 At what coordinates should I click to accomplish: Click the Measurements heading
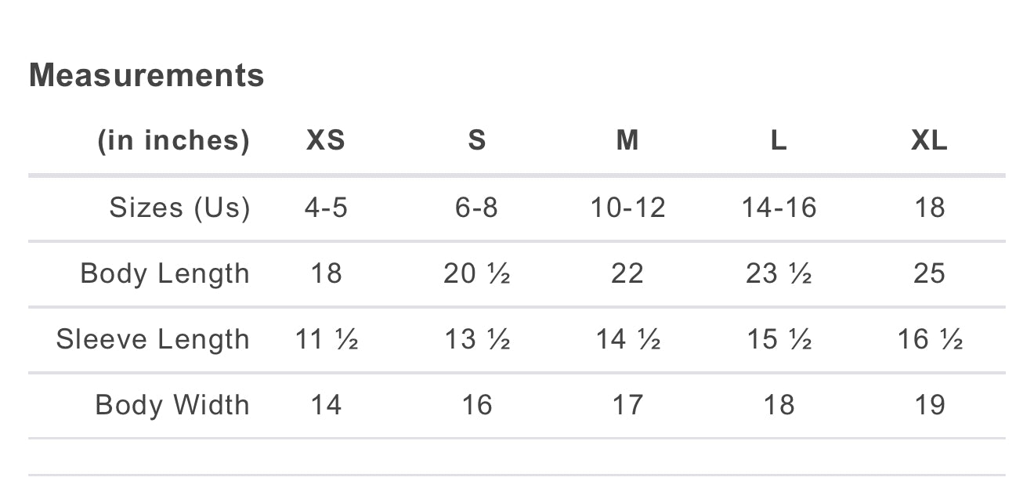(x=146, y=75)
